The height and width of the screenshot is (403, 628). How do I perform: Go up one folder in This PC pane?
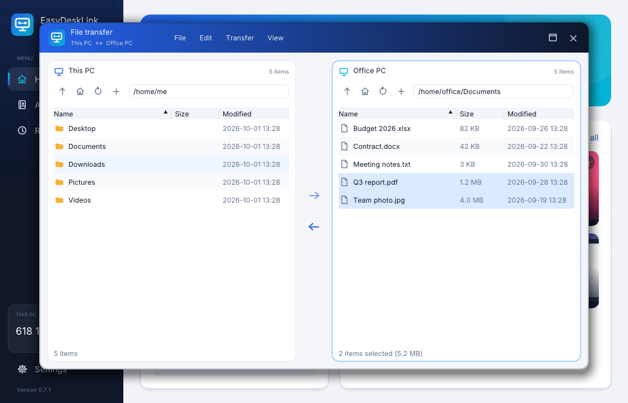[62, 92]
